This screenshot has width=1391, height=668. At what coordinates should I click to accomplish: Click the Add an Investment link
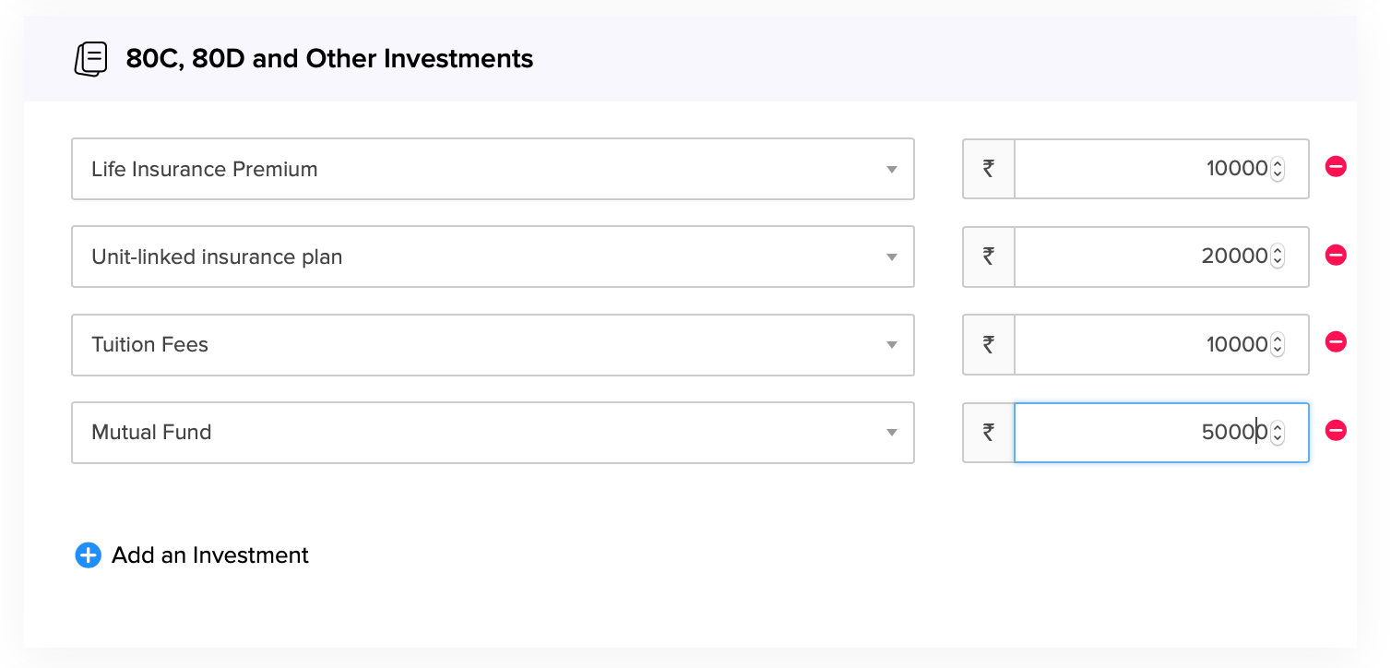[x=210, y=555]
